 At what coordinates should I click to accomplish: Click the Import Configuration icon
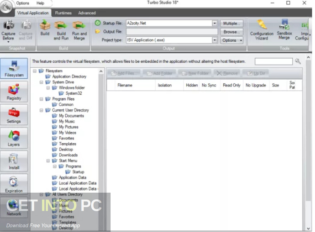[305, 25]
